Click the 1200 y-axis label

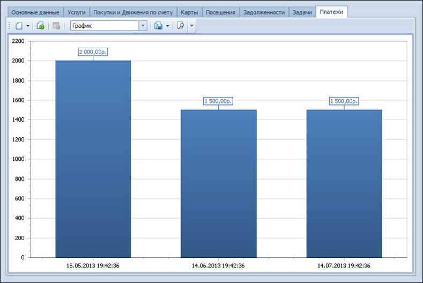pyautogui.click(x=18, y=139)
